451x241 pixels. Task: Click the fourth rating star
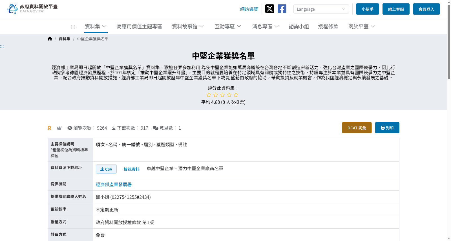(x=229, y=95)
